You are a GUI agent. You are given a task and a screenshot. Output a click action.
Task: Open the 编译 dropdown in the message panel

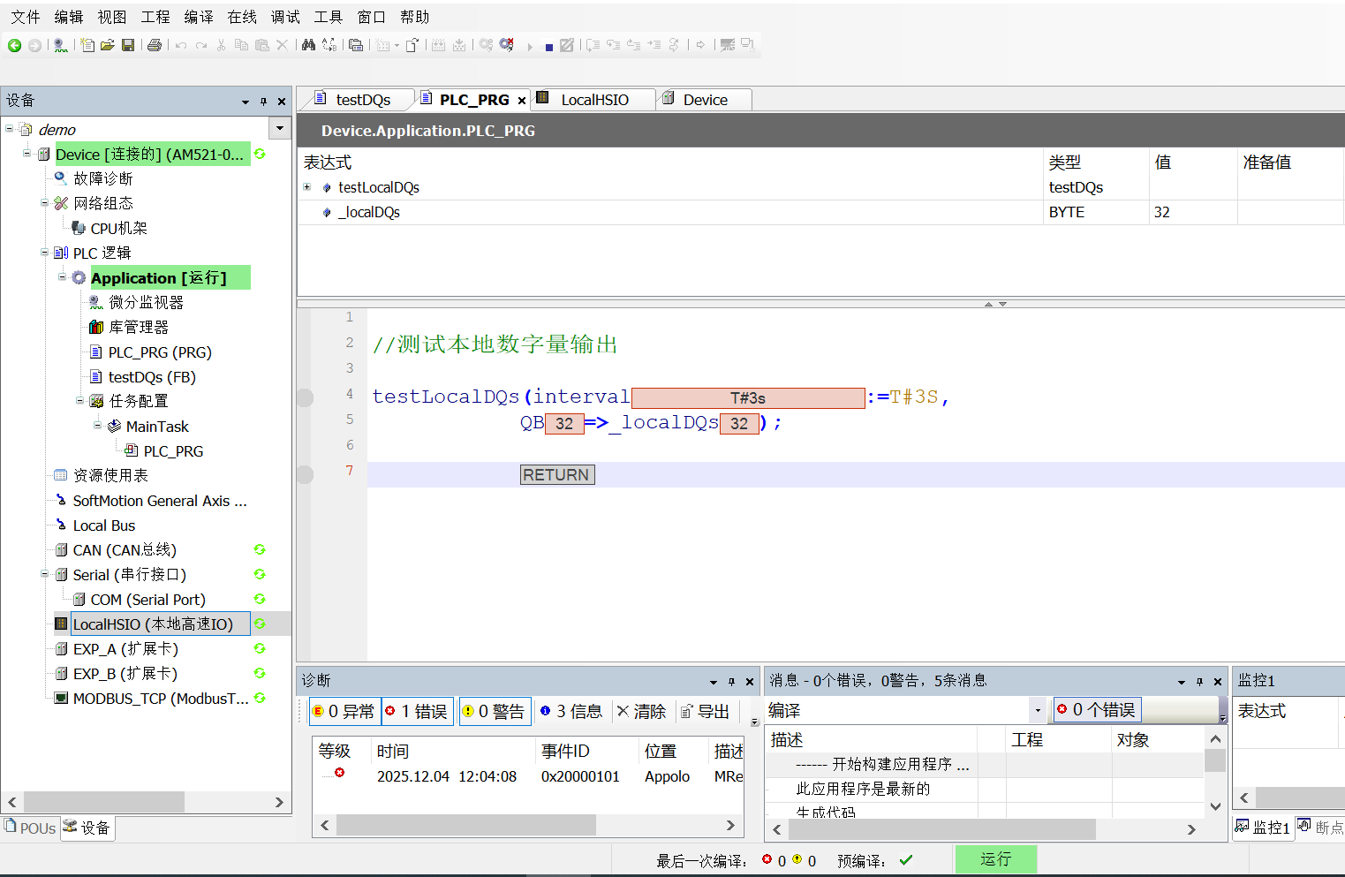1037,710
